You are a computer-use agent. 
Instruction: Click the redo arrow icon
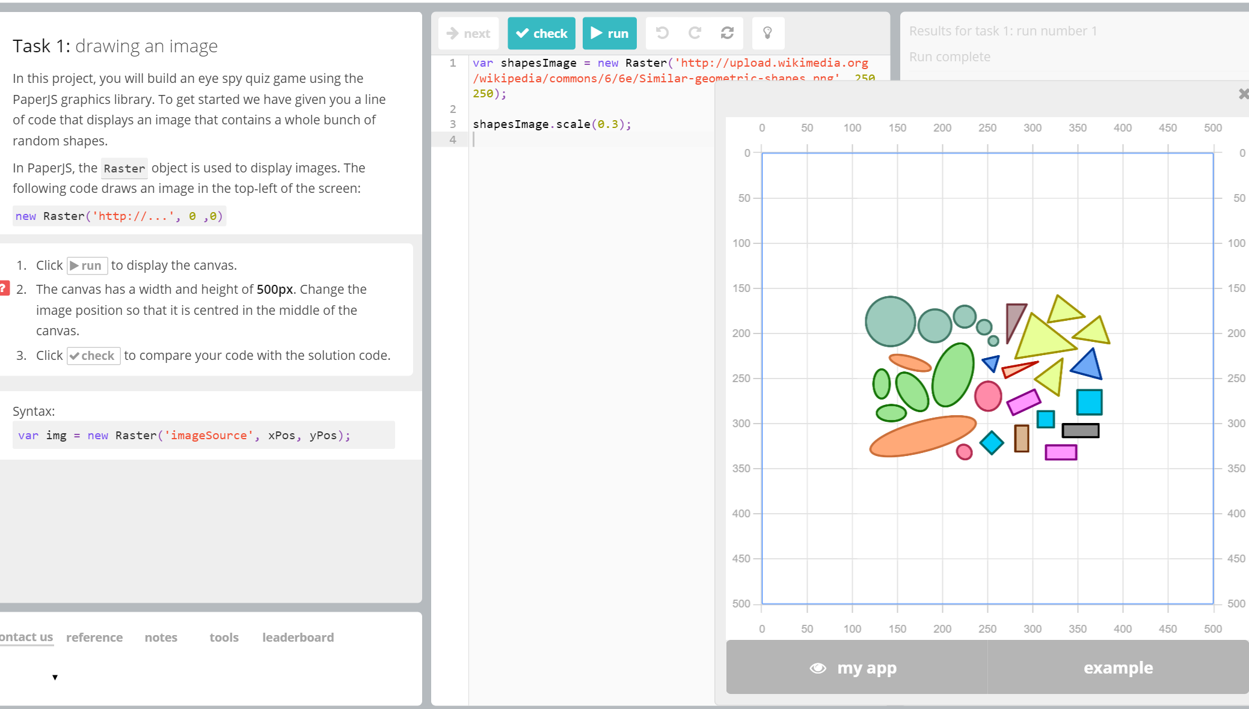click(695, 33)
